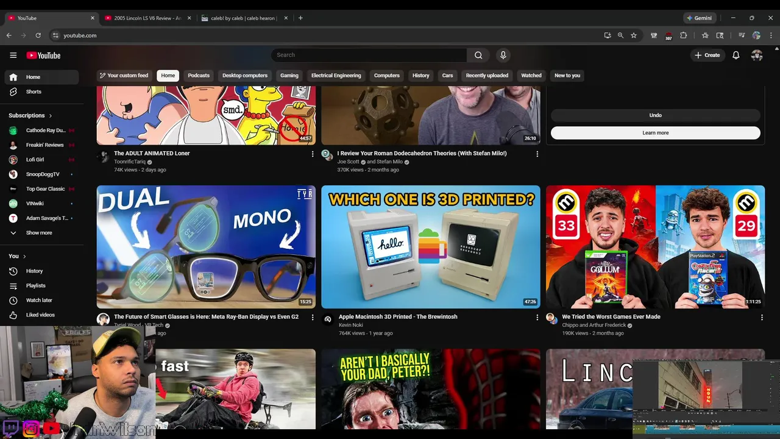Select the New to you chip
This screenshot has height=439, width=780.
[x=567, y=76]
